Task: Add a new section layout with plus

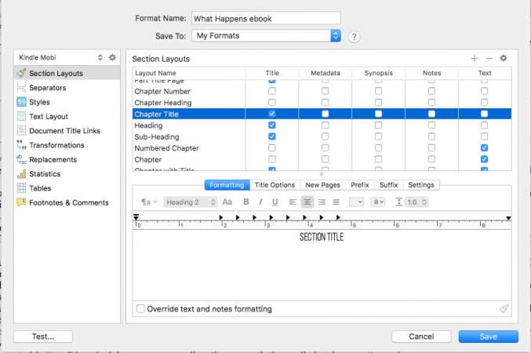Action: (x=474, y=58)
